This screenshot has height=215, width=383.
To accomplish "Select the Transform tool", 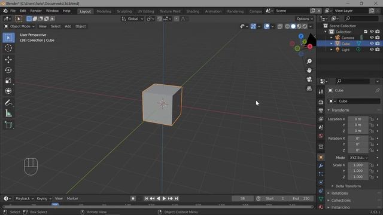I will click(8, 91).
